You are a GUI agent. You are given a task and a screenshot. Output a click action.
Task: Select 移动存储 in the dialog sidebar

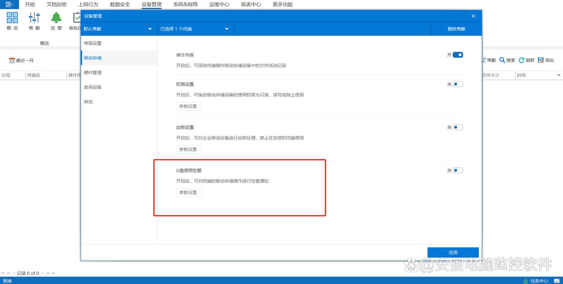point(119,58)
